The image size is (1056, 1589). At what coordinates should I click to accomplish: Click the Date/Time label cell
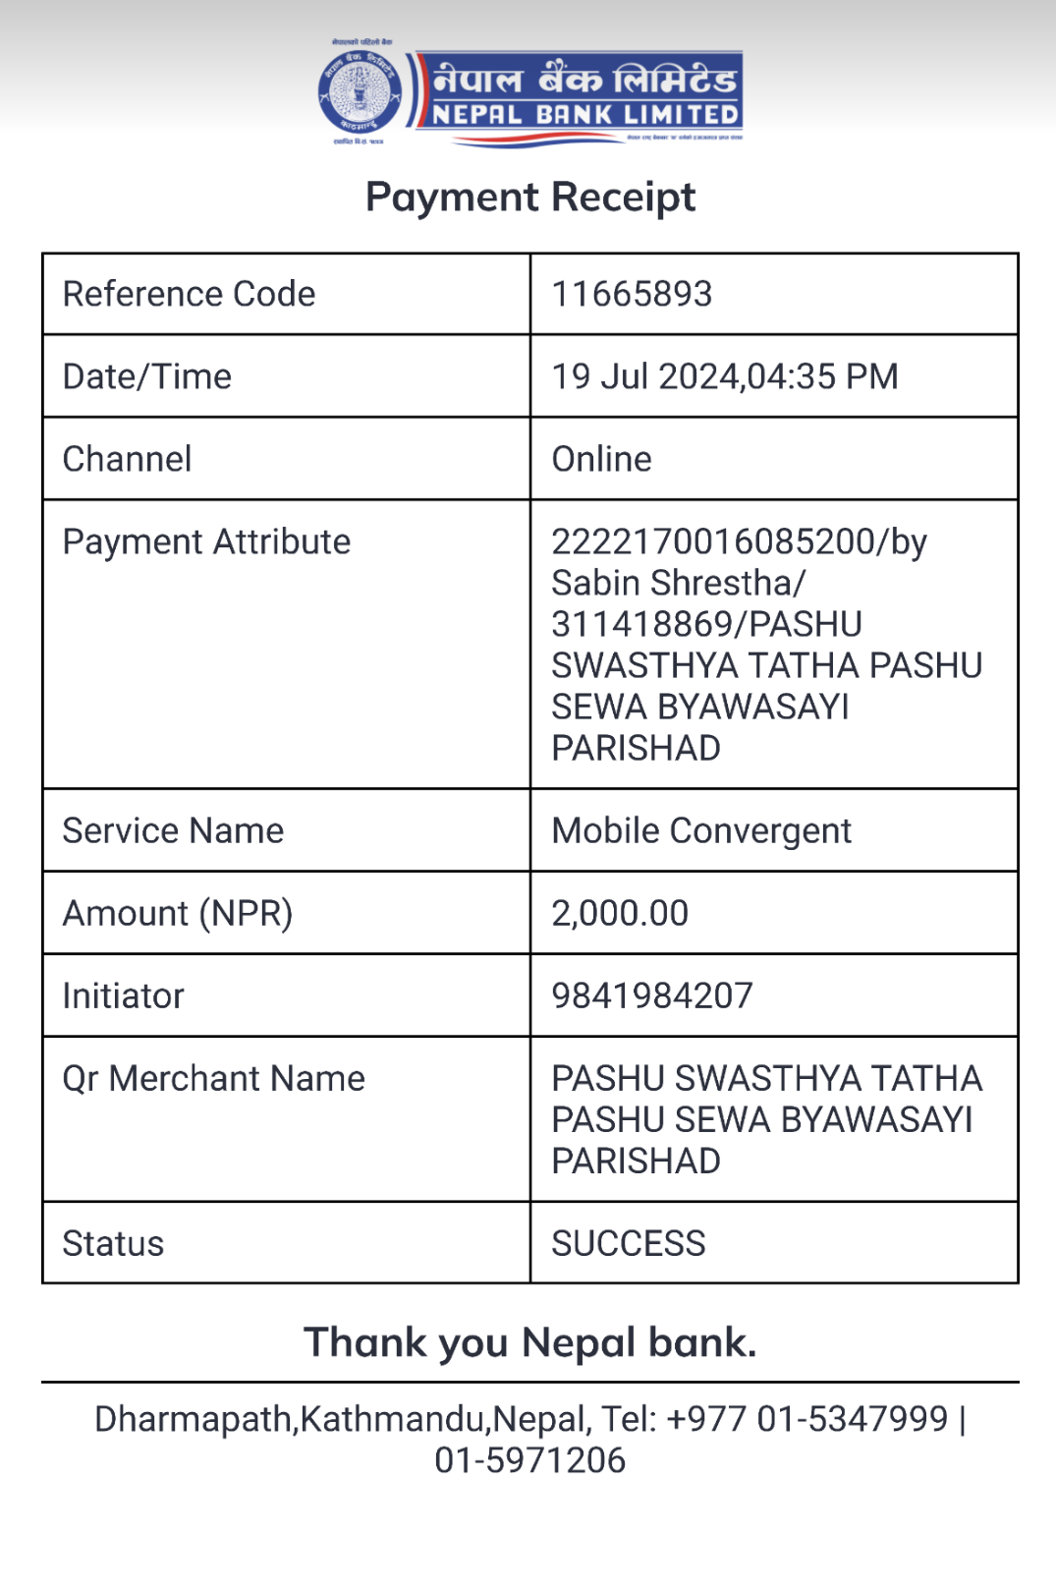click(286, 376)
